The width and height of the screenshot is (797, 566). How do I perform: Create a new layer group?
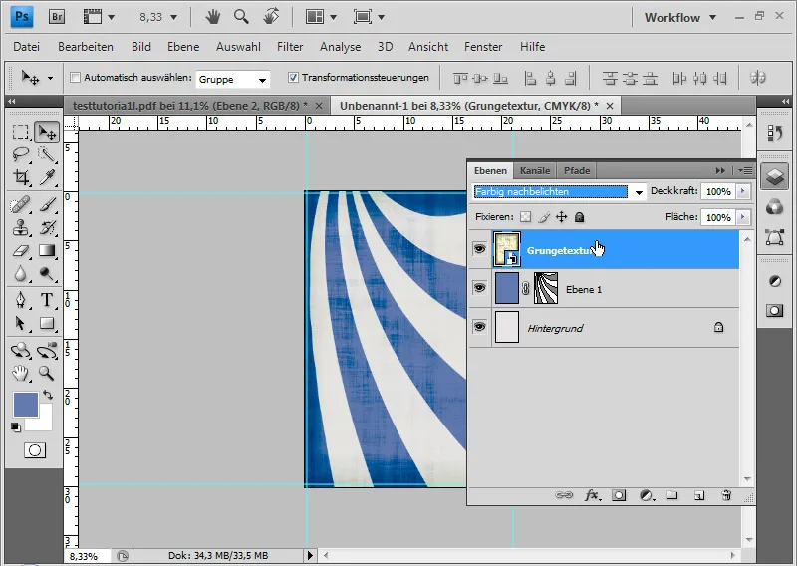tap(672, 495)
